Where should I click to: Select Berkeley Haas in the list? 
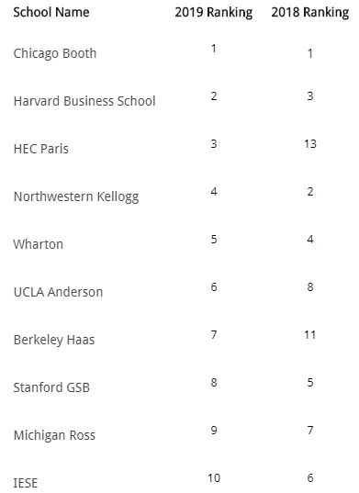[x=54, y=340]
